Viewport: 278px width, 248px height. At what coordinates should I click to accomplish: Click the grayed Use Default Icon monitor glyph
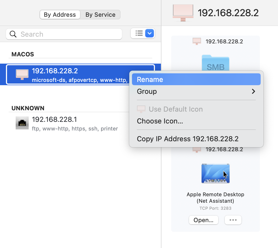pyautogui.click(x=141, y=109)
